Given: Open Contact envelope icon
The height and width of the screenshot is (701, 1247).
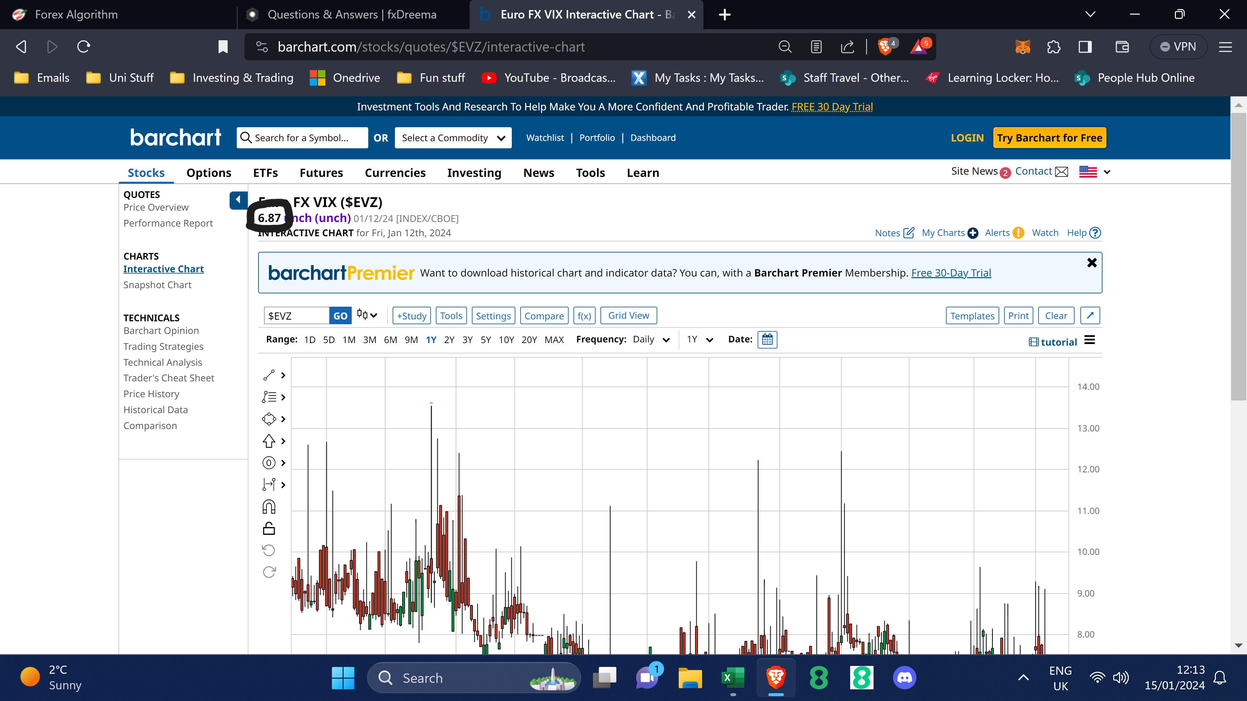Looking at the screenshot, I should (x=1061, y=172).
